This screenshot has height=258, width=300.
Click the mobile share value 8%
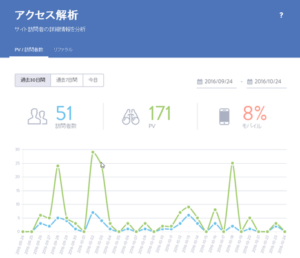click(255, 113)
